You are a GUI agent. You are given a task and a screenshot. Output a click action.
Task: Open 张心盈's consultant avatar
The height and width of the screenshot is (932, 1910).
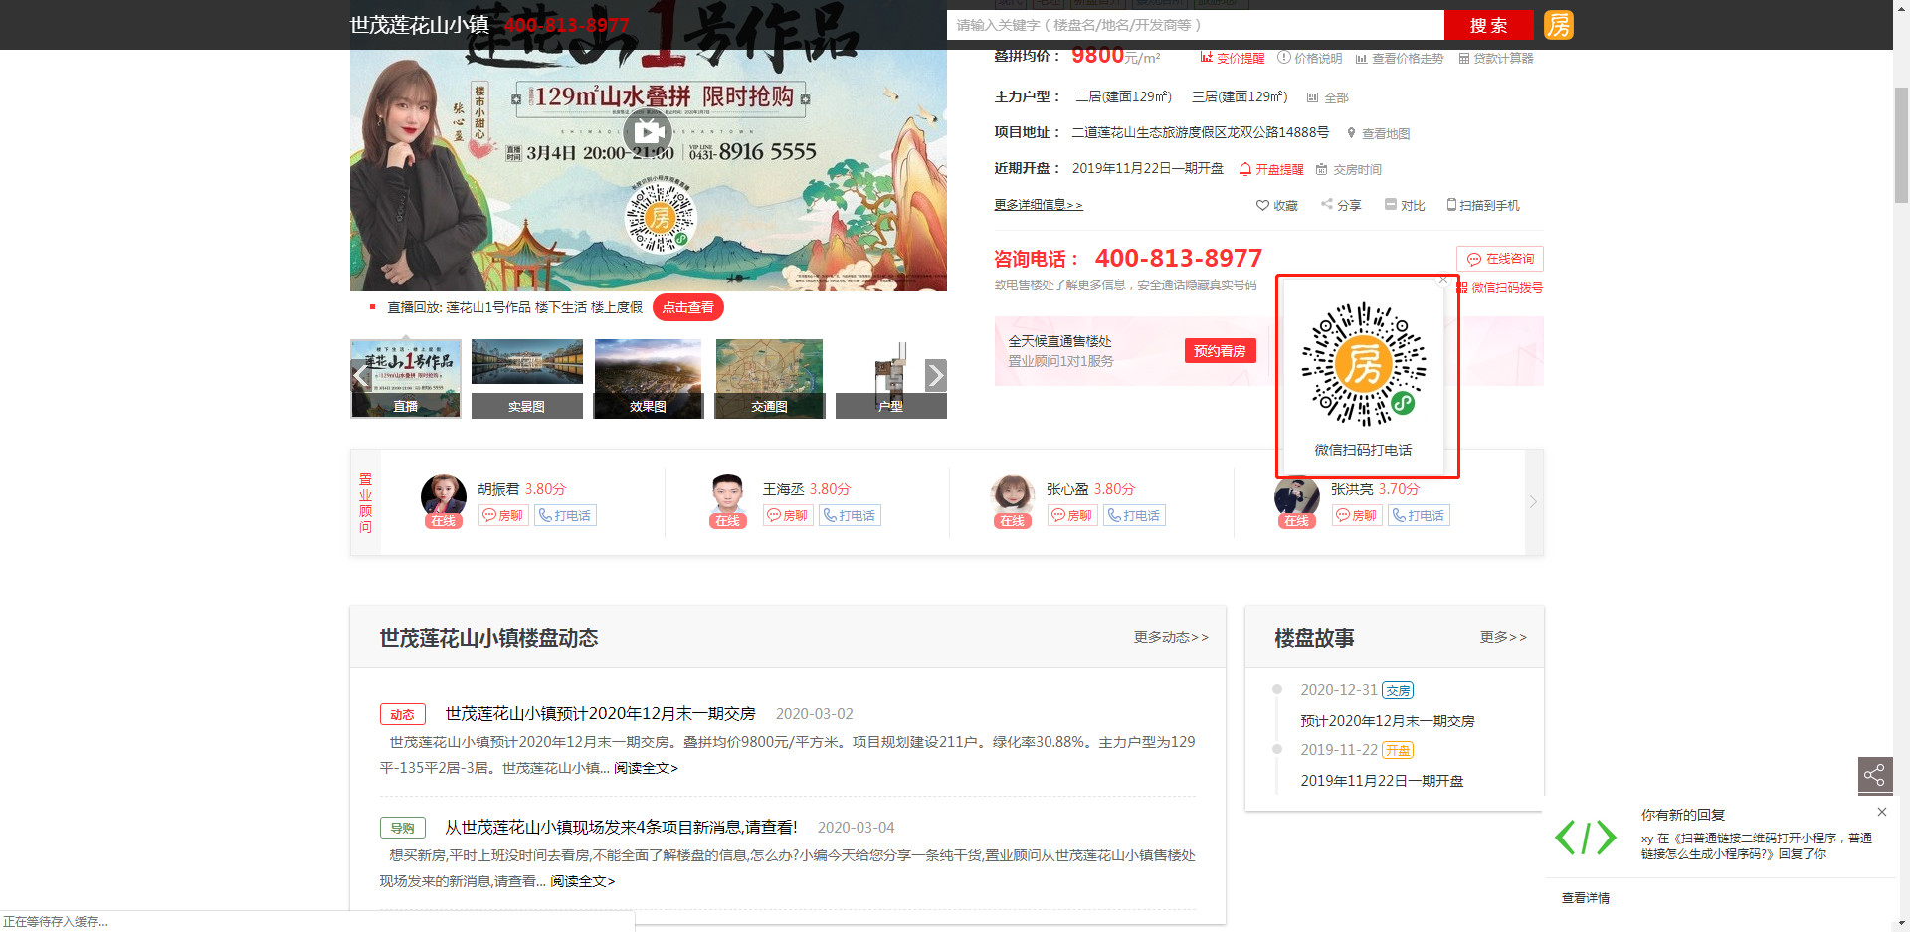[1013, 498]
